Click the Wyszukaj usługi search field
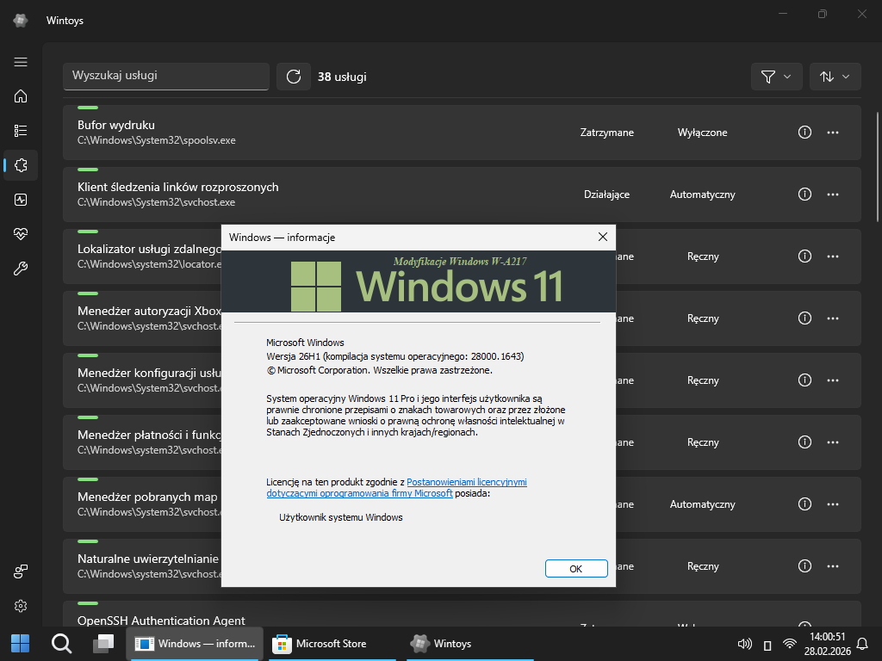The width and height of the screenshot is (882, 661). coord(166,76)
